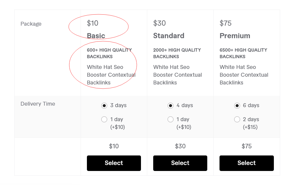Click Select button under $75 Premium package
Image resolution: width=287 pixels, height=185 pixels.
[x=247, y=163]
